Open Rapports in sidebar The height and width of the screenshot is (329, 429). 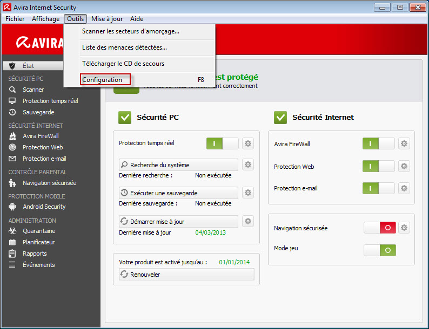[x=35, y=253]
